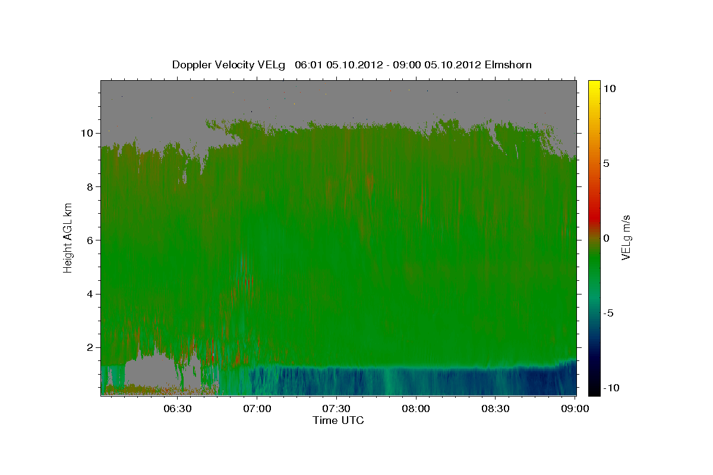Click the 'Time UTC' x-axis label

338,420
